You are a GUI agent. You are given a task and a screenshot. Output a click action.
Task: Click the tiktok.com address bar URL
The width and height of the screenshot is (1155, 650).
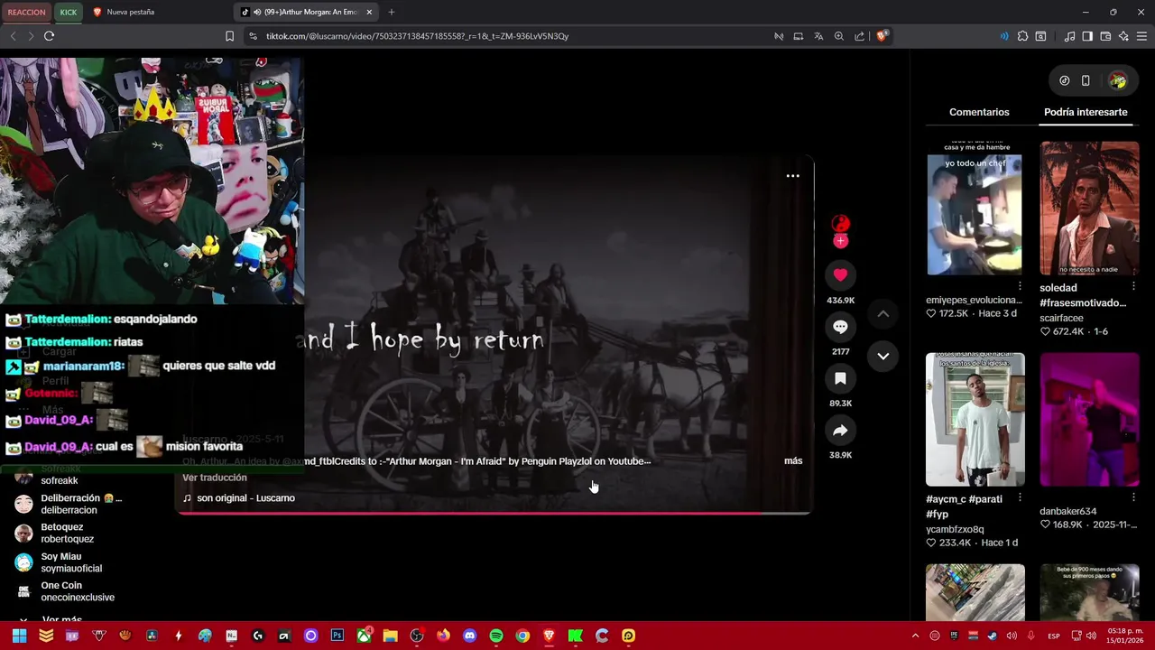coord(417,36)
